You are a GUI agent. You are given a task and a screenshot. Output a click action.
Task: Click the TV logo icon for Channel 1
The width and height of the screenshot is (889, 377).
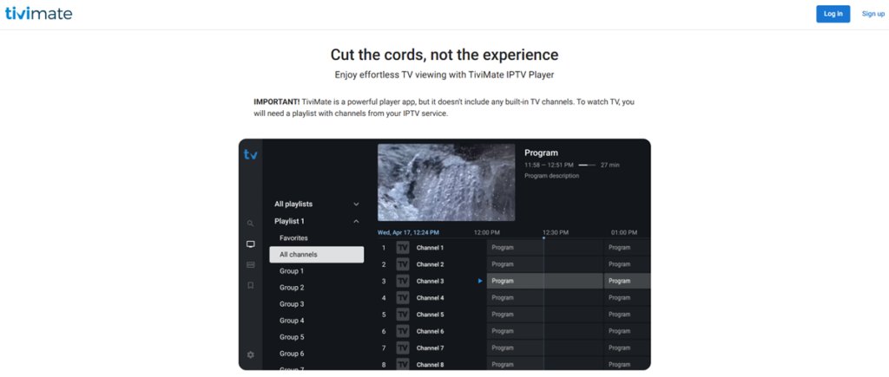point(403,248)
